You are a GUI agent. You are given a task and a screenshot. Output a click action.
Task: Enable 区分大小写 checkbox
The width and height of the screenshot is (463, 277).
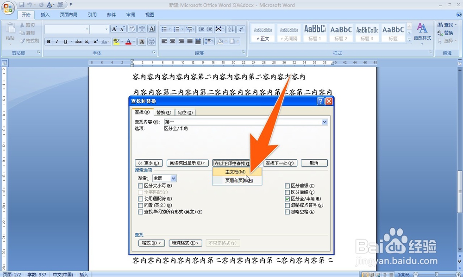coord(141,186)
